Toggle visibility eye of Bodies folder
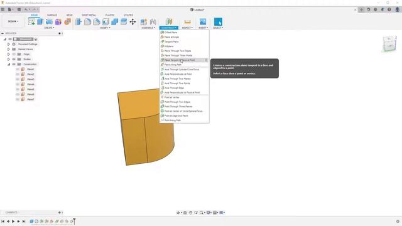402x226 pixels. [14, 59]
